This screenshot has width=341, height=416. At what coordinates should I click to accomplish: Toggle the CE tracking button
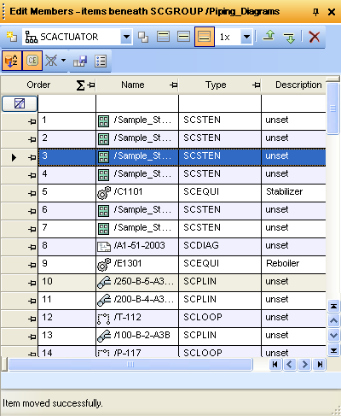[32, 61]
